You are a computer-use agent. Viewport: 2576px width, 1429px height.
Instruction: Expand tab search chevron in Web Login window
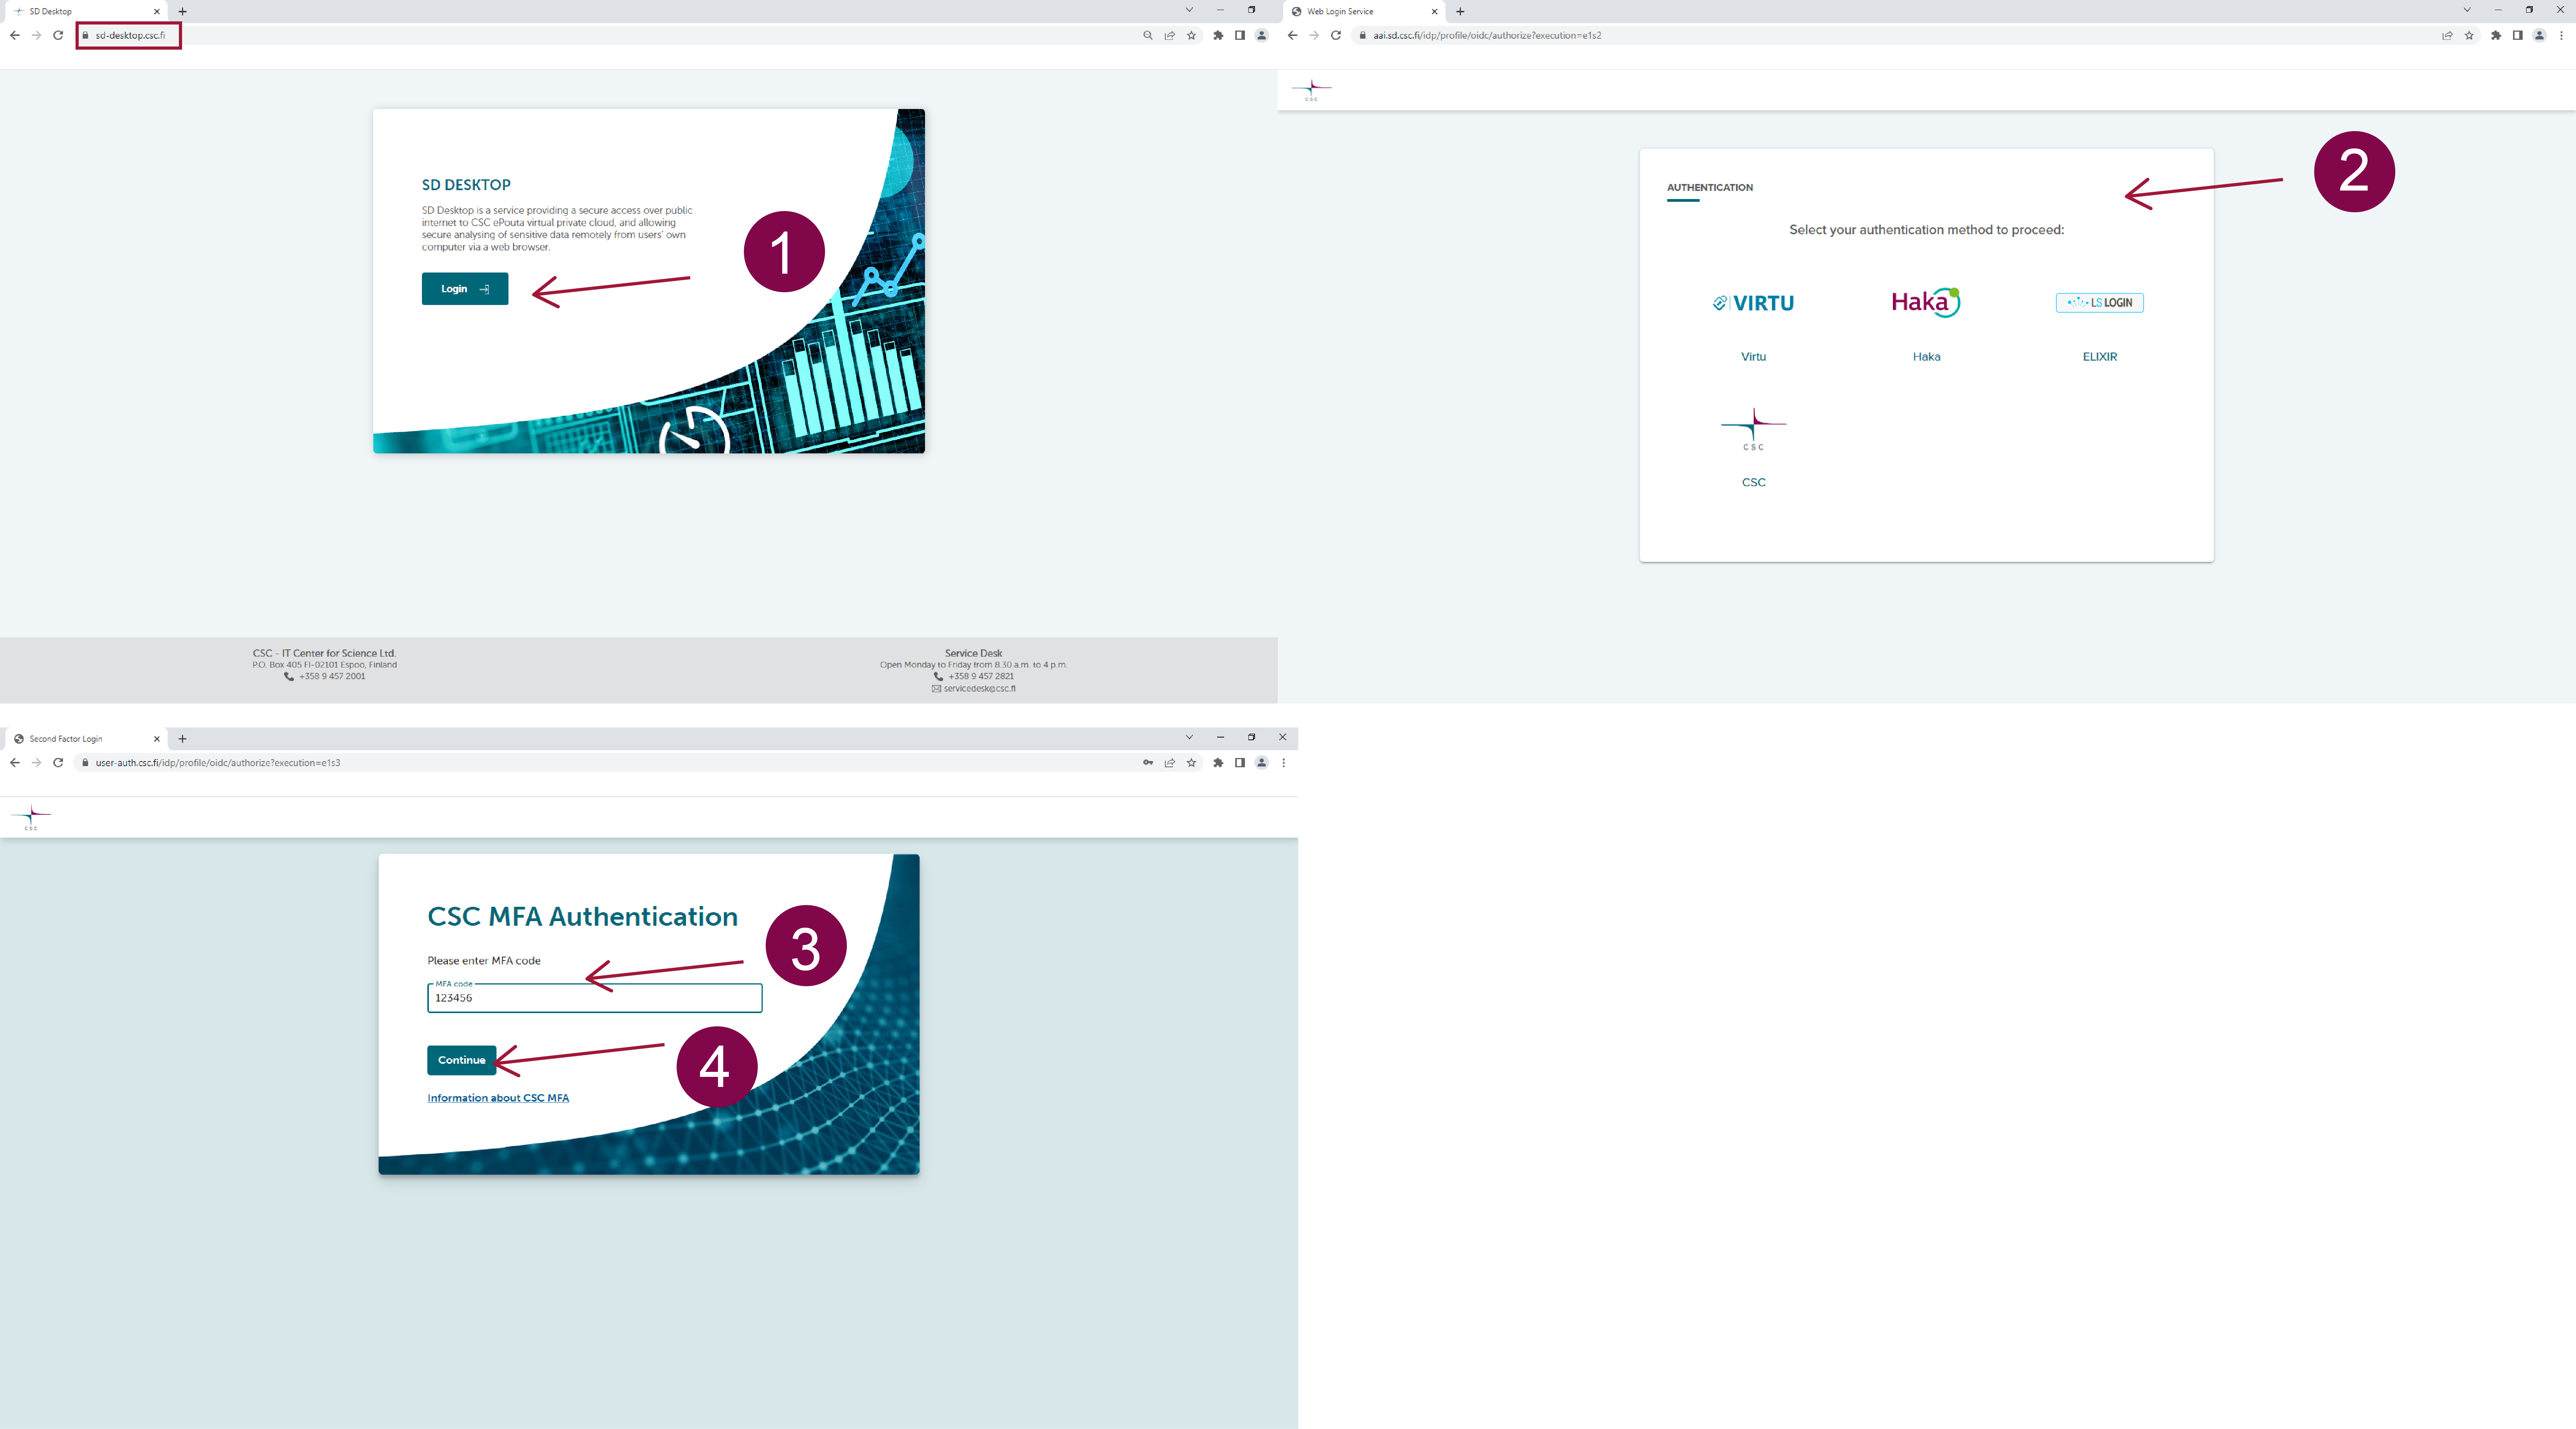coord(2467,10)
